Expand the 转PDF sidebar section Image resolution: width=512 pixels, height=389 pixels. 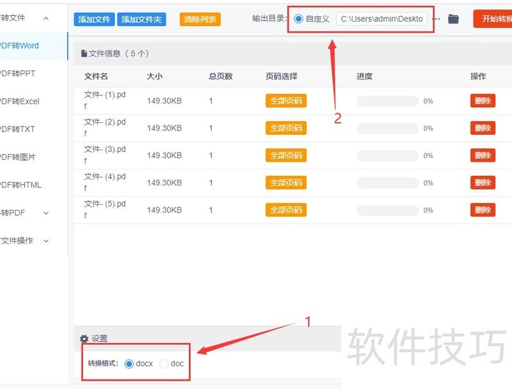click(x=46, y=213)
